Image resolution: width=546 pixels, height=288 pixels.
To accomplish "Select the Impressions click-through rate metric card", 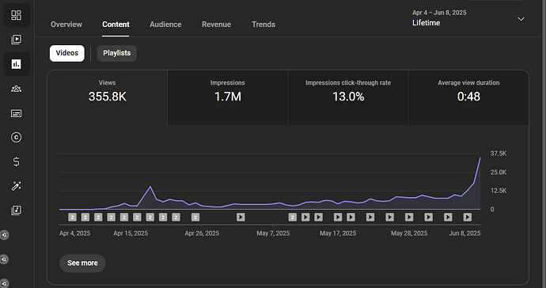I will 348,97.
